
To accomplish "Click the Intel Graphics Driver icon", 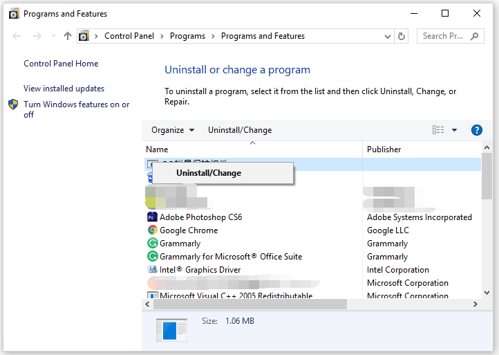I will 153,269.
